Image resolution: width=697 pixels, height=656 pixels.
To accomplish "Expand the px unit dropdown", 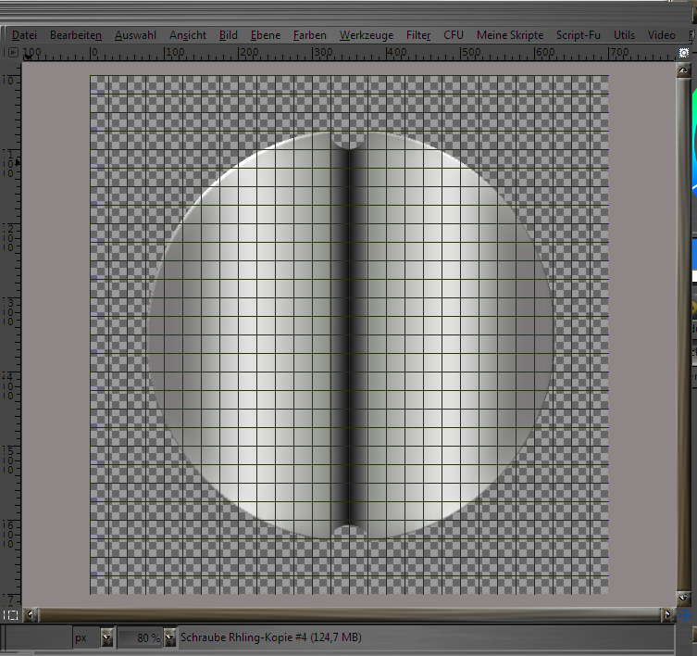I will [x=106, y=637].
